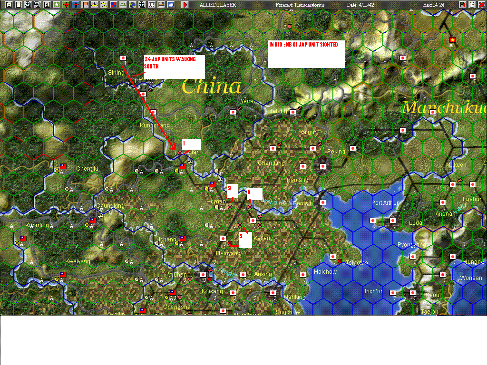Click the Kaigan city label
Screen dimensions: 487x365
click(x=308, y=132)
